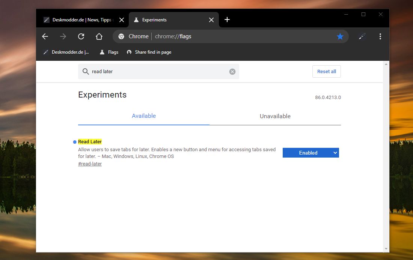Minimize the Chrome window
The image size is (413, 260).
tap(346, 14)
